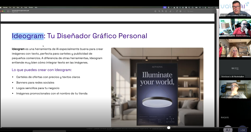This screenshot has width=251, height=132.
Task: Select the Highlight pen icon
Action: click(171, 11)
